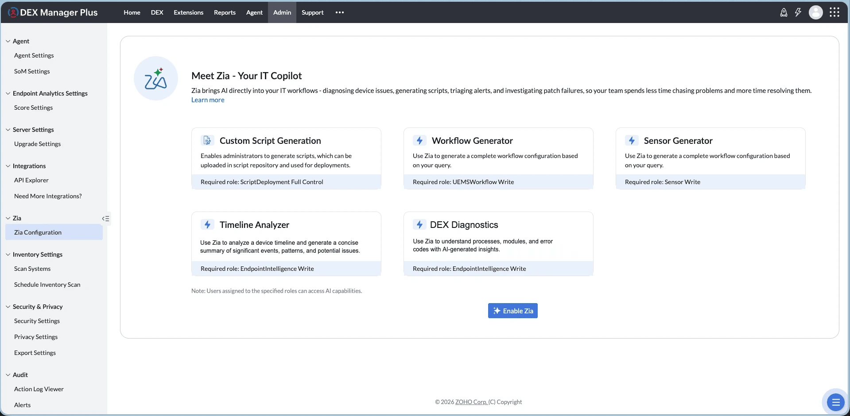
Task: Open the apps grid launcher icon
Action: (x=834, y=12)
